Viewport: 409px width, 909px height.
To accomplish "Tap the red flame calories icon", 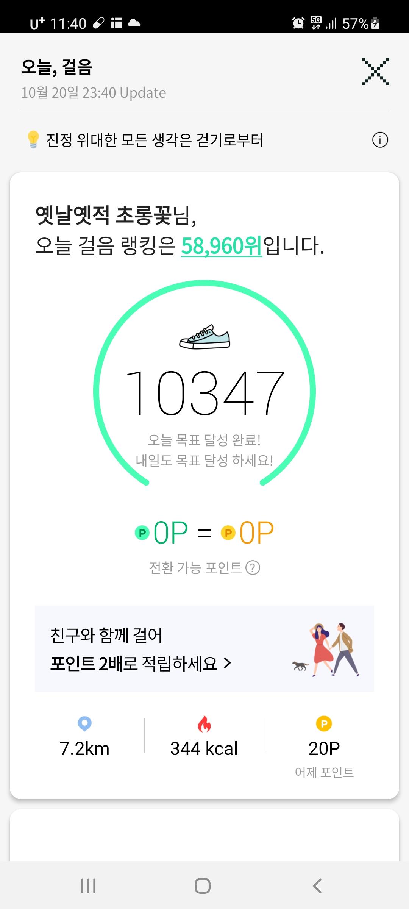I will [204, 724].
